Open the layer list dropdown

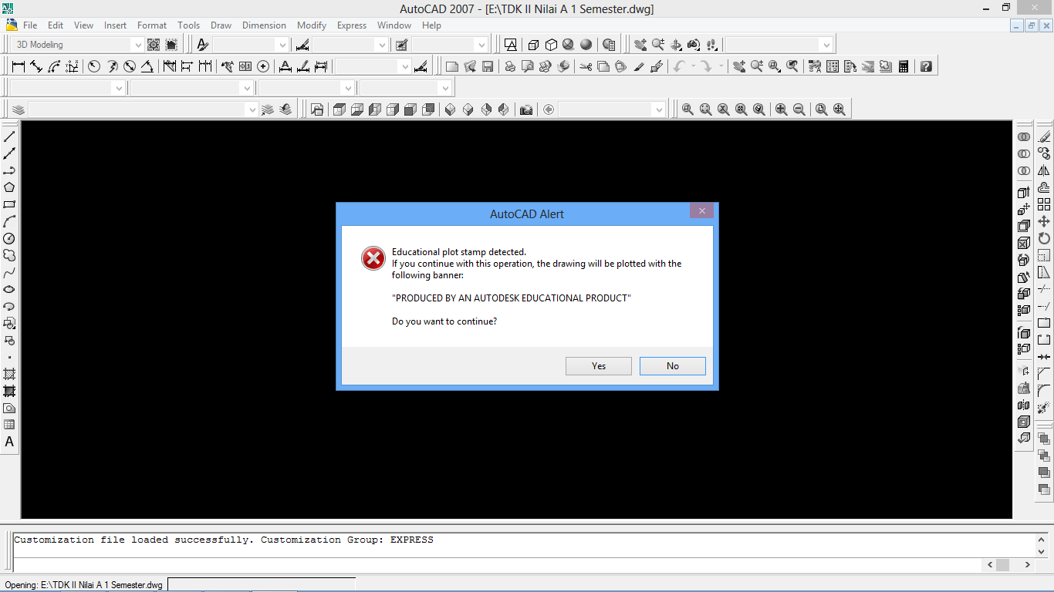144,109
